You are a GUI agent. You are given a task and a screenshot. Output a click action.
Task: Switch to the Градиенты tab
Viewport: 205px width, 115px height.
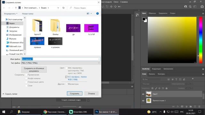(163, 13)
